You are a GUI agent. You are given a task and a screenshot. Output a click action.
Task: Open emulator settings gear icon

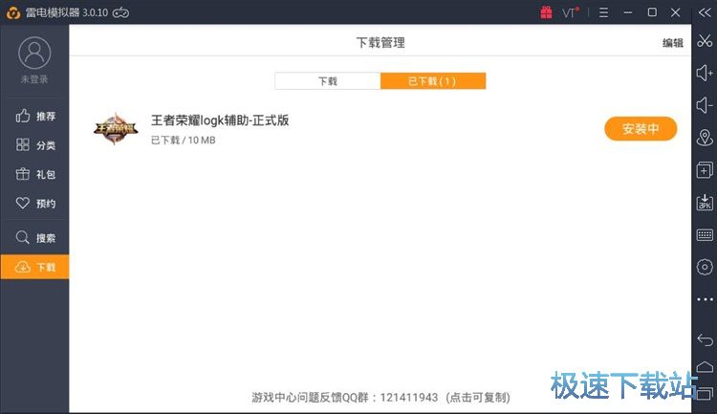click(705, 267)
